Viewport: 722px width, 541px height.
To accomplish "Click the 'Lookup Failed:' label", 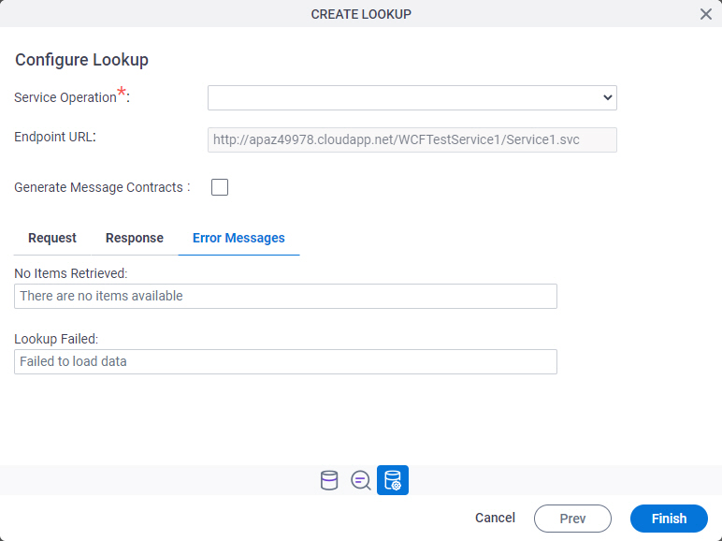I will (x=56, y=339).
